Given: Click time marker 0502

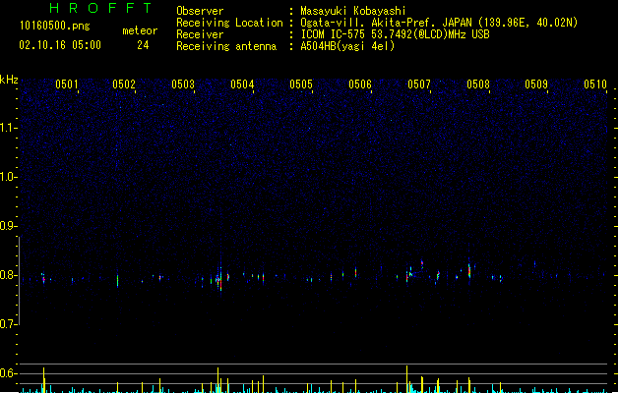Looking at the screenshot, I should (x=124, y=84).
